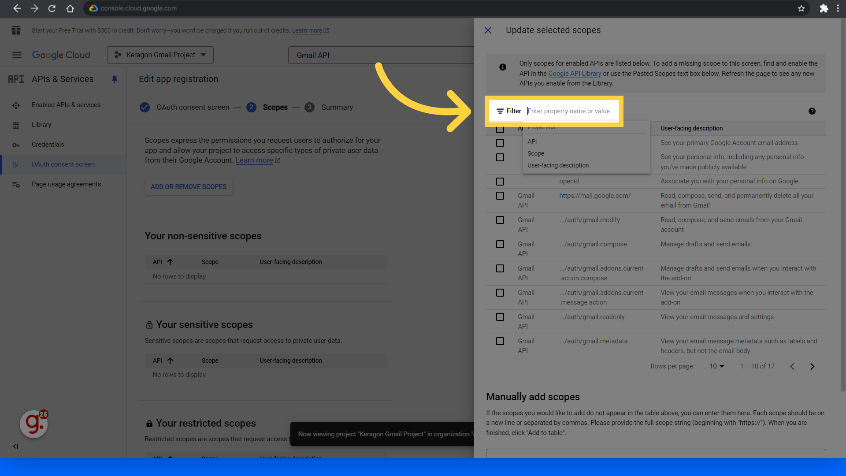
Task: Click the Scopes step label
Action: (275, 107)
